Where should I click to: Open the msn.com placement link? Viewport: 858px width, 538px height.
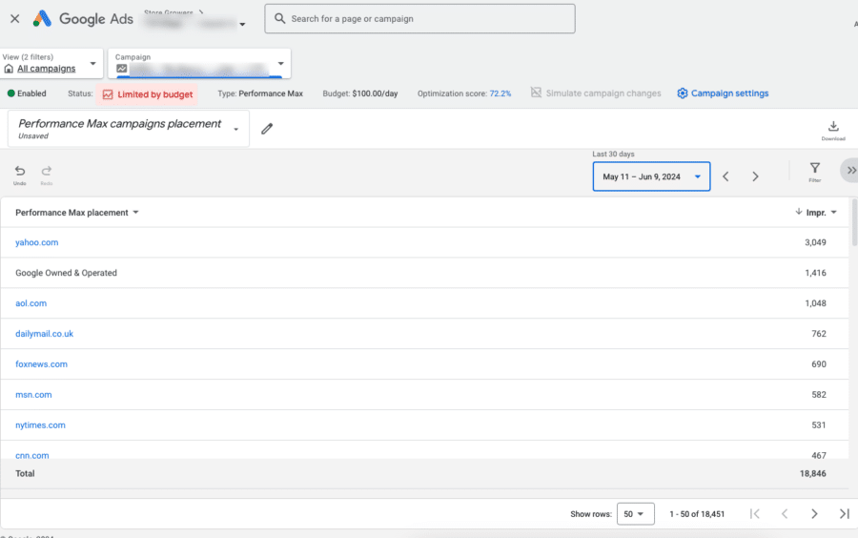tap(33, 395)
